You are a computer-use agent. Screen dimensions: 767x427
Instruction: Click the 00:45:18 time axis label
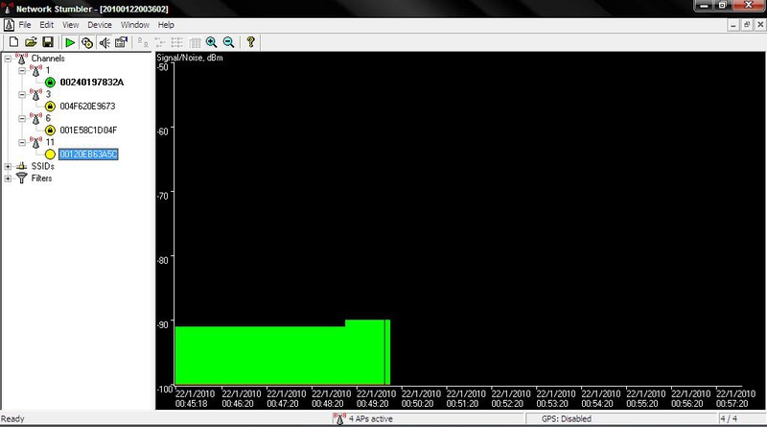click(191, 404)
